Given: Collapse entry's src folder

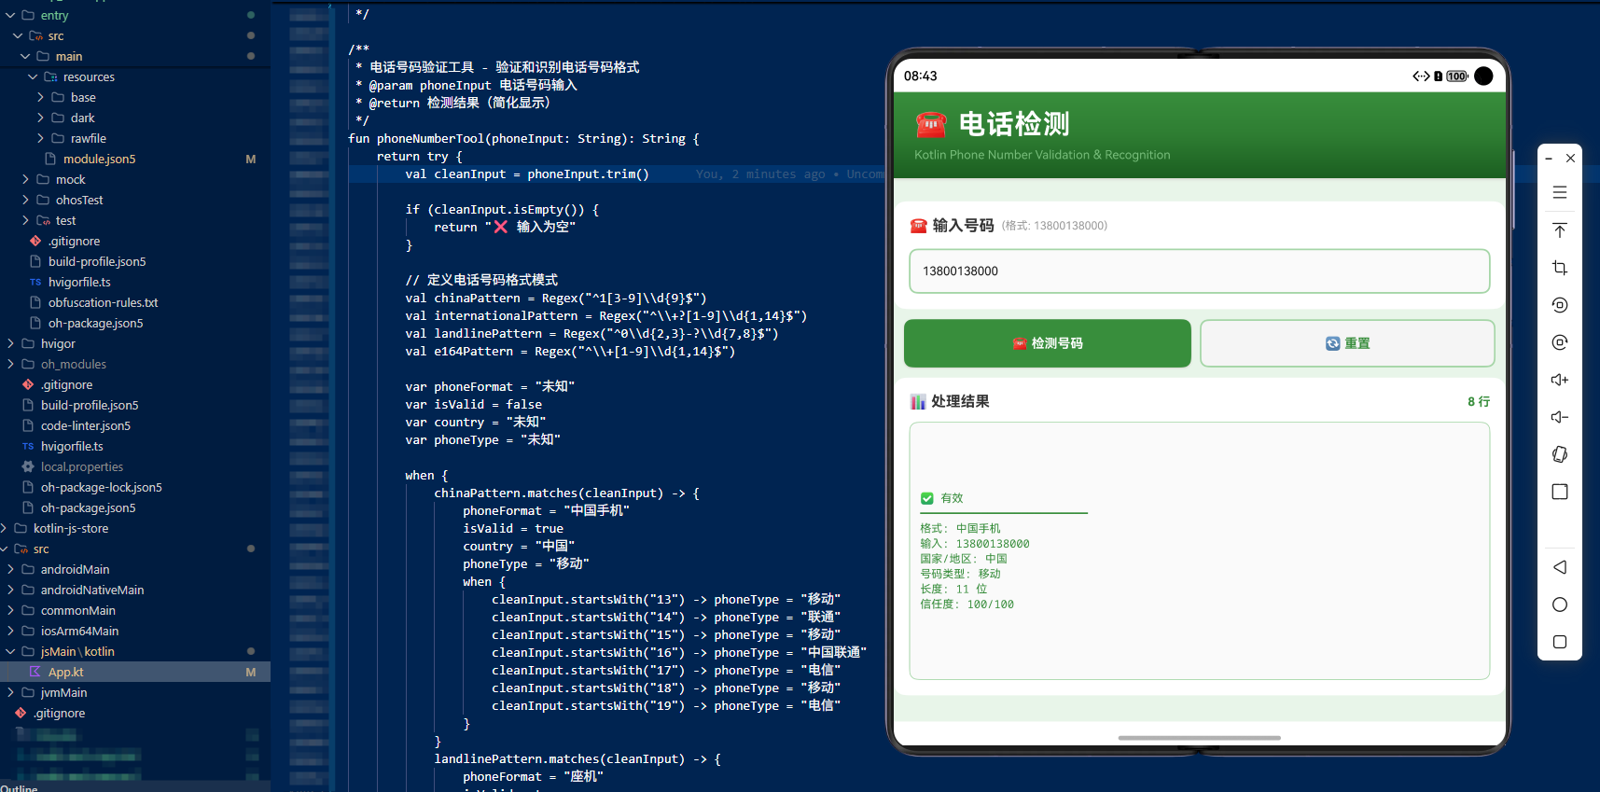Looking at the screenshot, I should (x=18, y=35).
